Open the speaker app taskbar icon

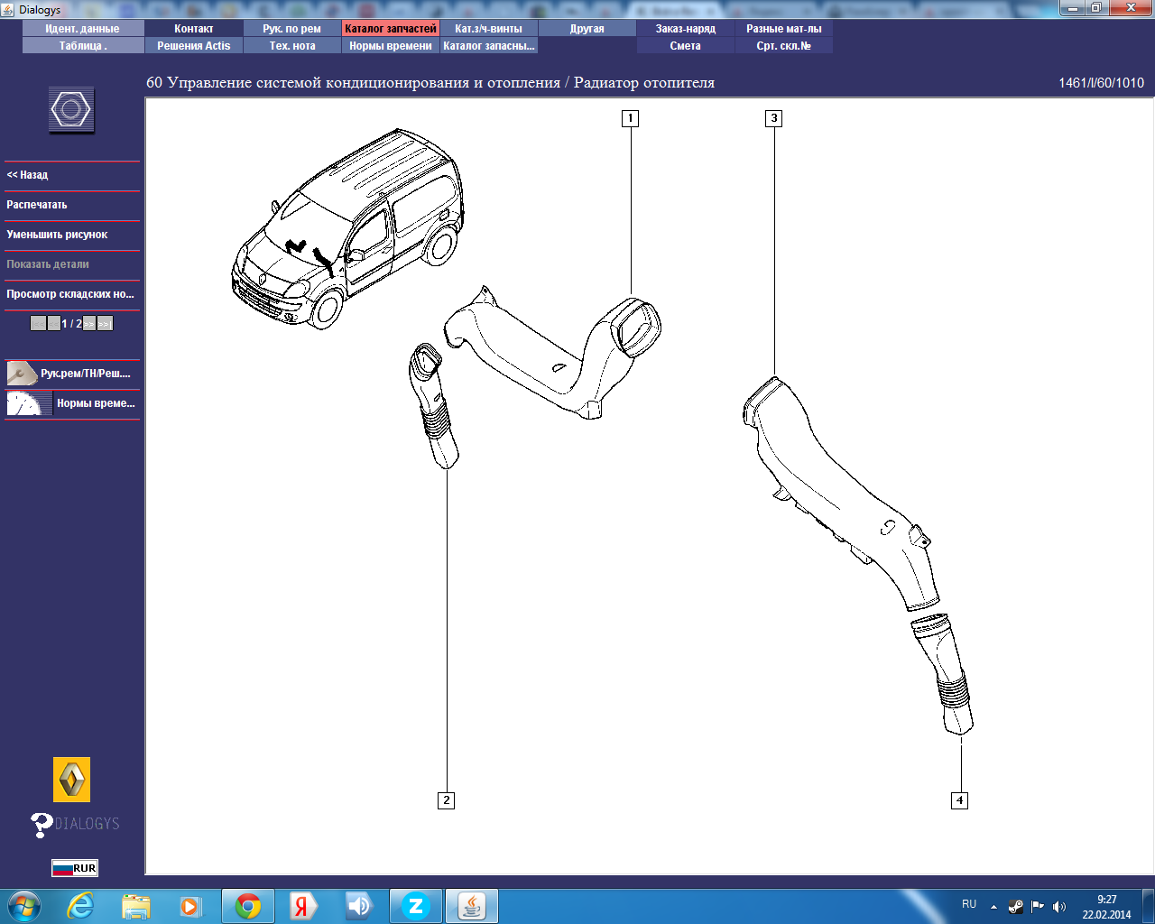(360, 906)
